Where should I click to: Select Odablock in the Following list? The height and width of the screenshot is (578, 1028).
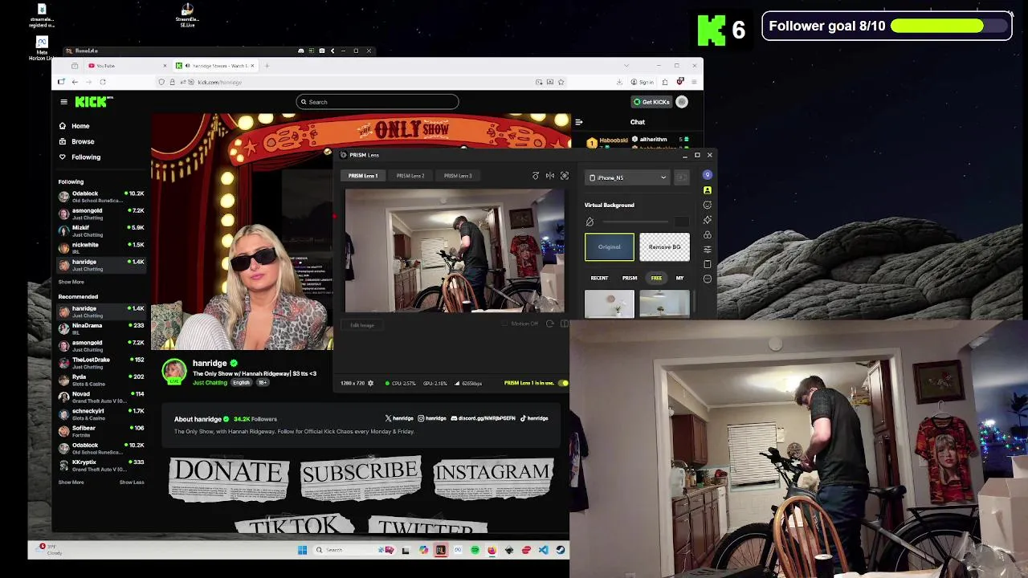coord(101,196)
